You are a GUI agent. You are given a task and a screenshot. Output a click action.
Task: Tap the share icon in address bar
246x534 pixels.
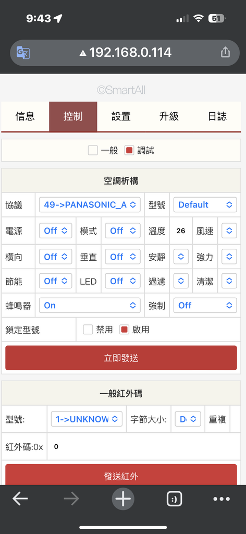pos(225,53)
